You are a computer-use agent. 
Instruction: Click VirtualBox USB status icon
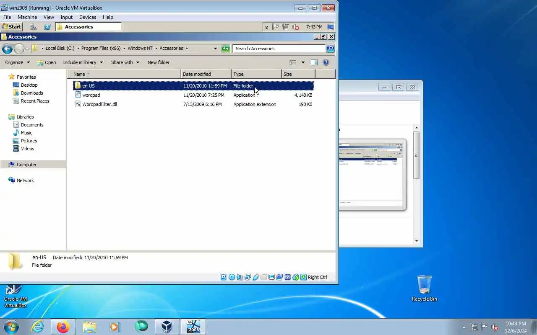pyautogui.click(x=256, y=277)
